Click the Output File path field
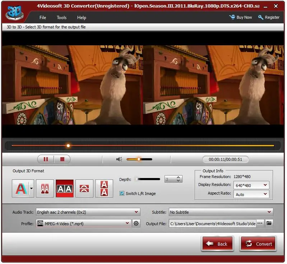The image size is (287, 264). [212, 223]
